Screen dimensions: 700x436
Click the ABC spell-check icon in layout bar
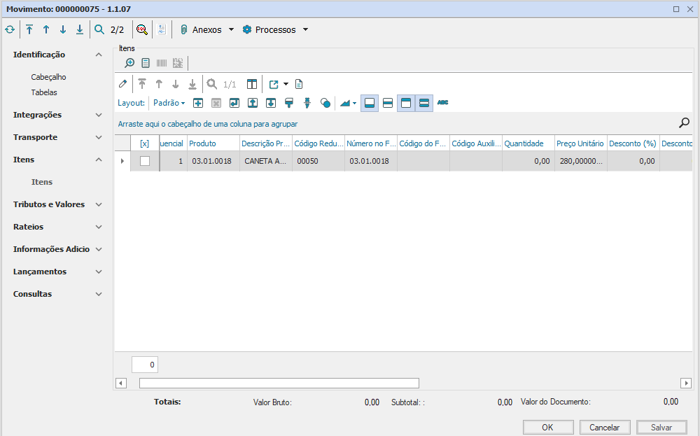pos(442,103)
